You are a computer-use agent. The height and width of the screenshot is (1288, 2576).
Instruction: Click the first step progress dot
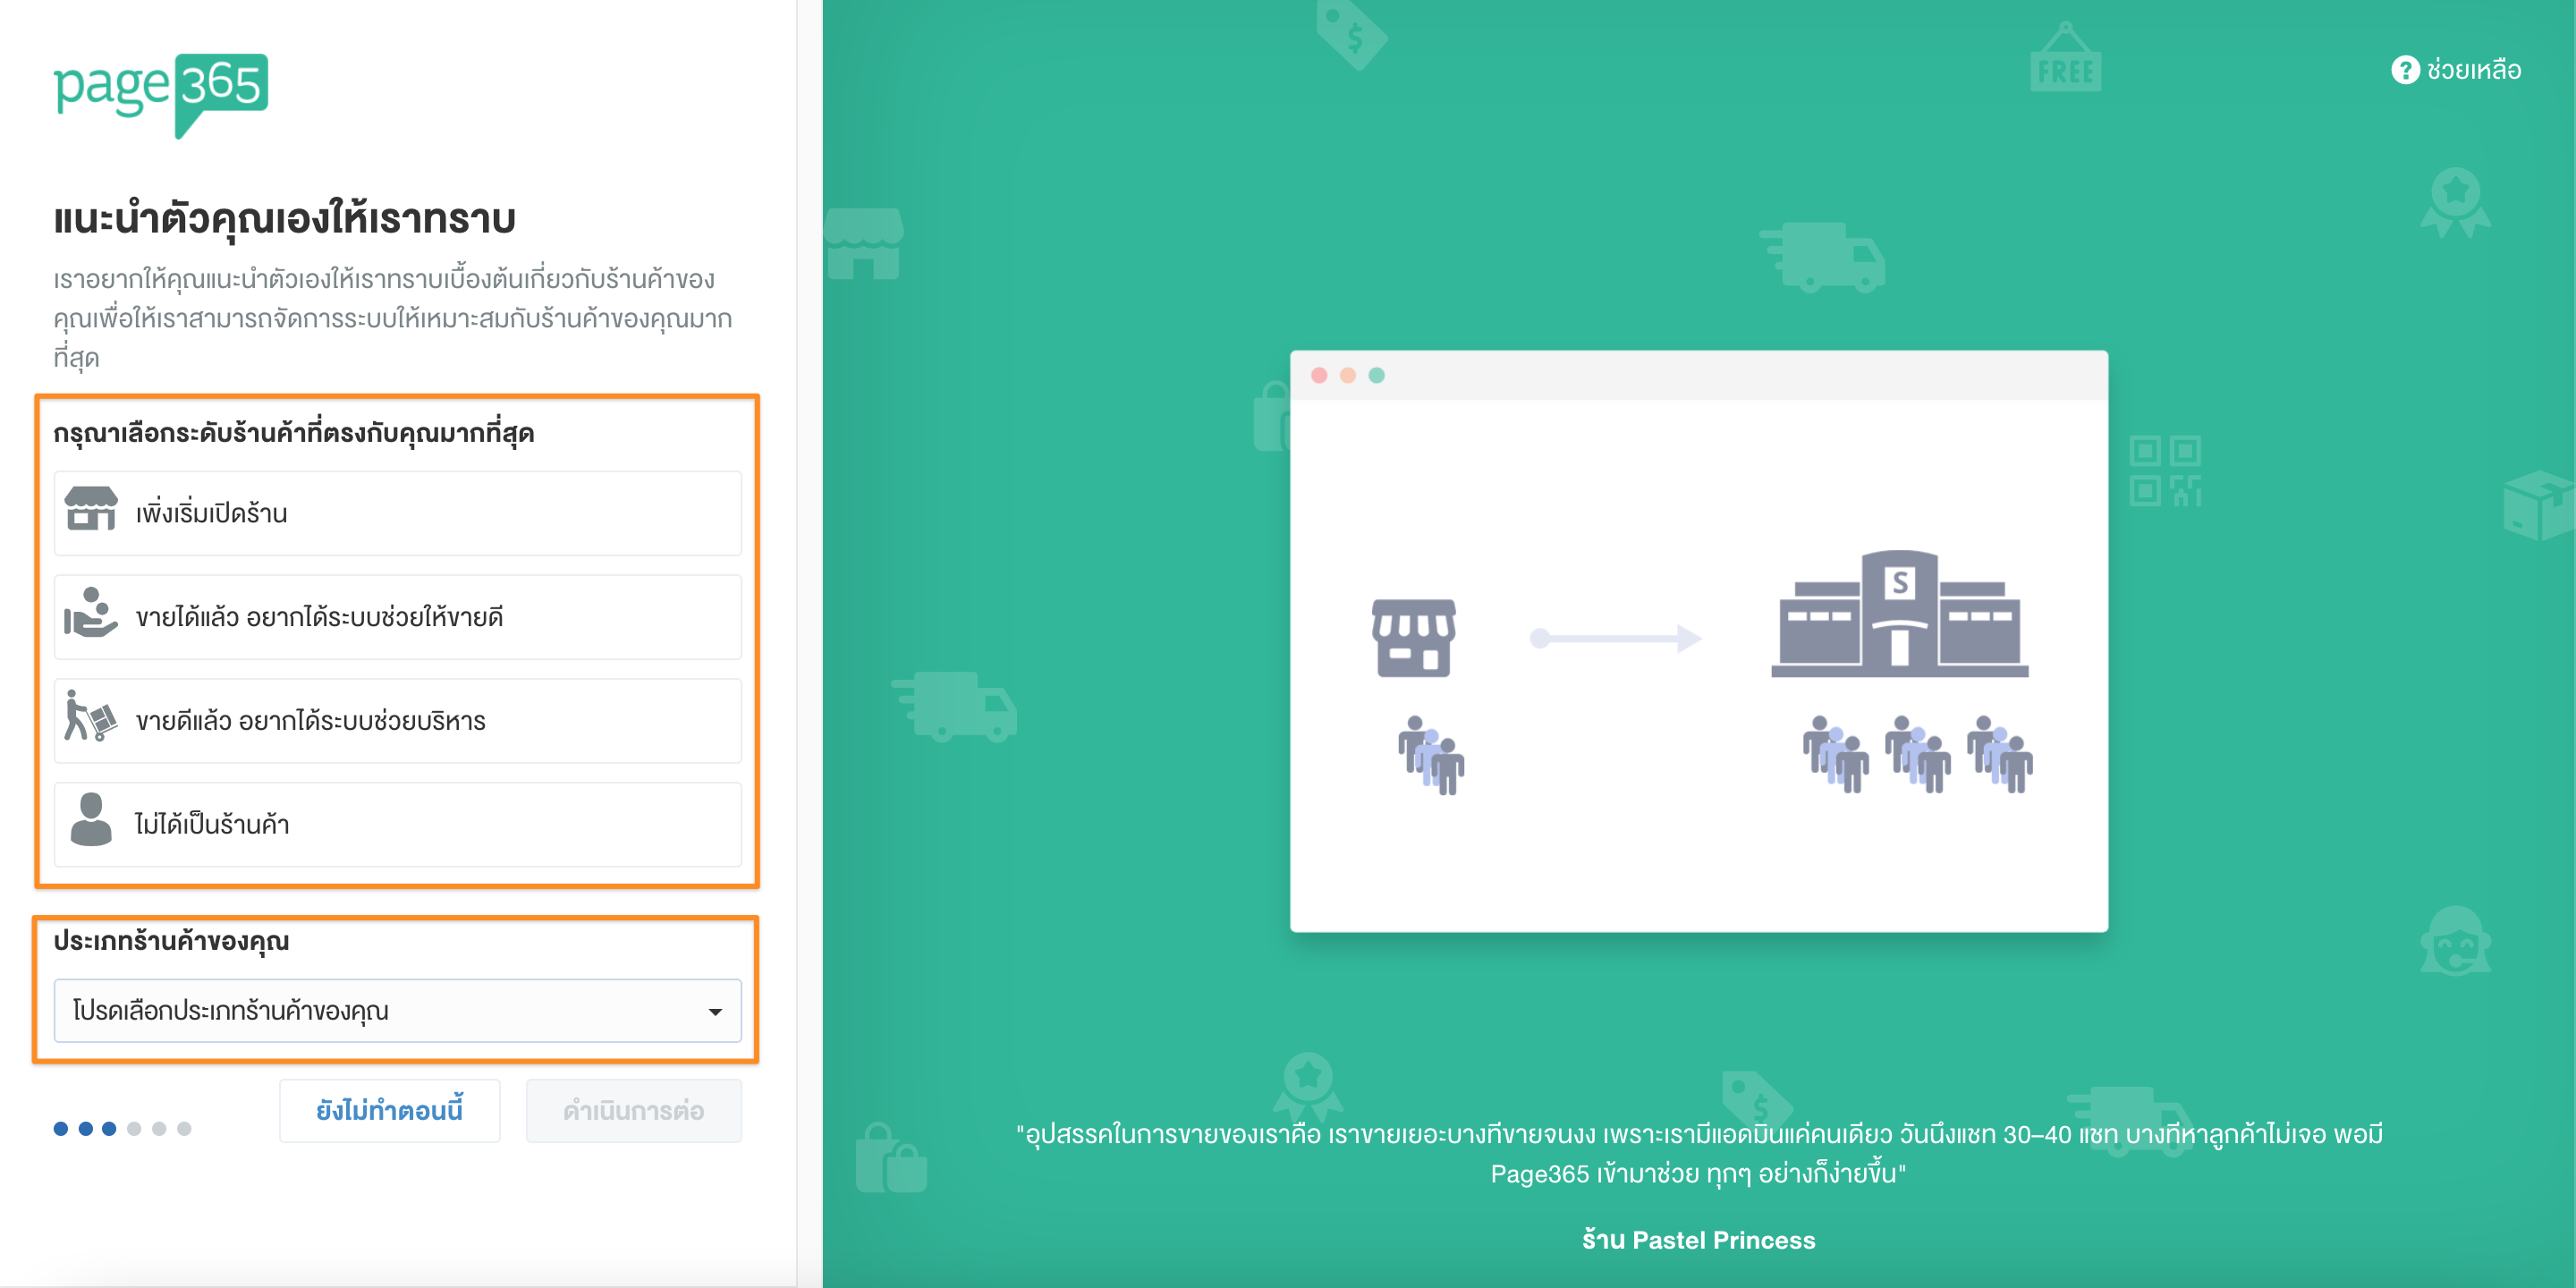61,1128
